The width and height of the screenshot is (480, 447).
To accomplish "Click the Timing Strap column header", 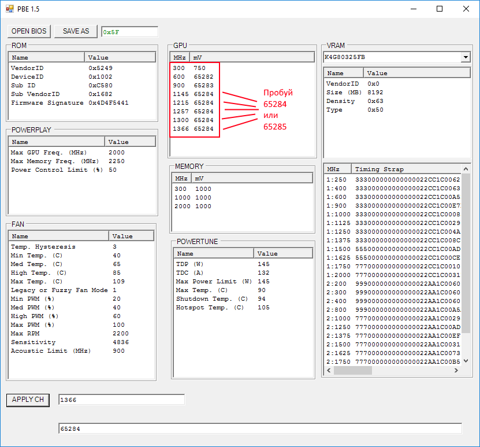I will click(406, 169).
